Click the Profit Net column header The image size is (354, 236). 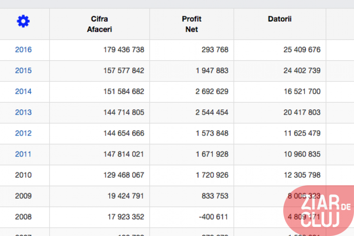click(x=192, y=24)
